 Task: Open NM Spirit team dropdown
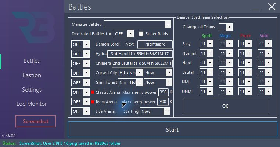point(206,82)
